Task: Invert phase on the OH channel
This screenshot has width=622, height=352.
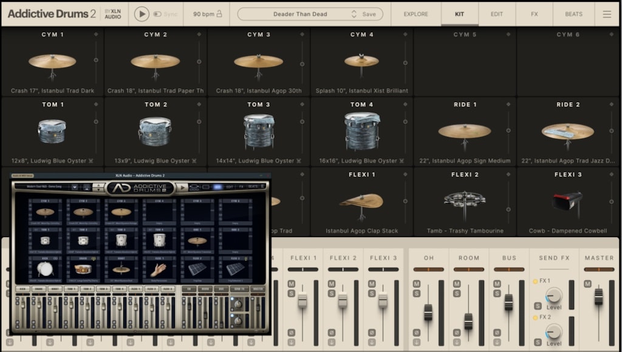Action: coord(417,333)
